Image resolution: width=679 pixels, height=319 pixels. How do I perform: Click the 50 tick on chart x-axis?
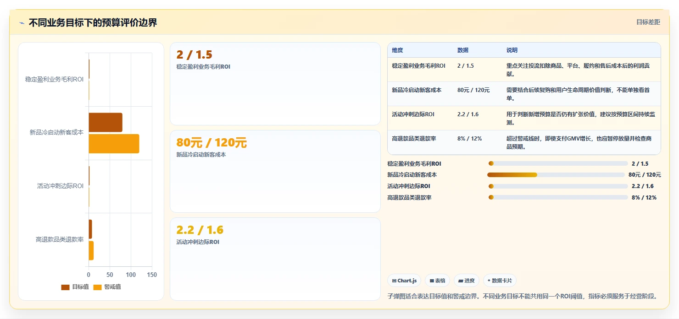110,275
